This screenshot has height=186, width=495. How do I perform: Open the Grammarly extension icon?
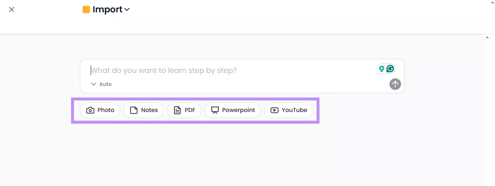coord(390,69)
